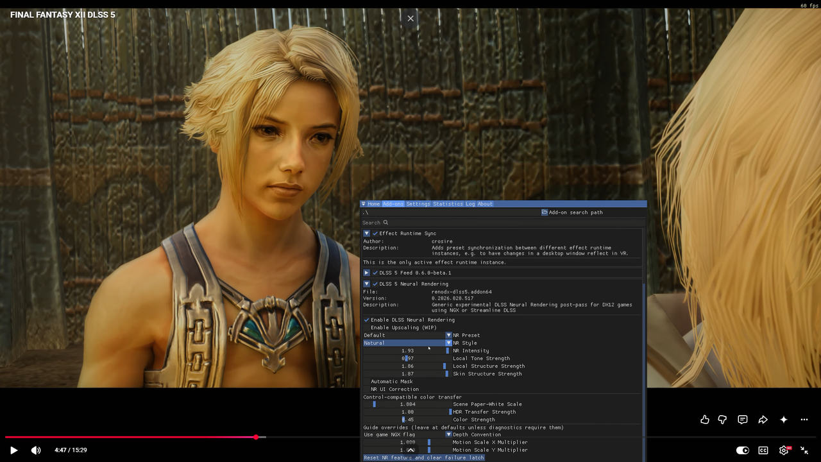Open the NR Preset dropdown
821x462 pixels.
[x=407, y=335]
